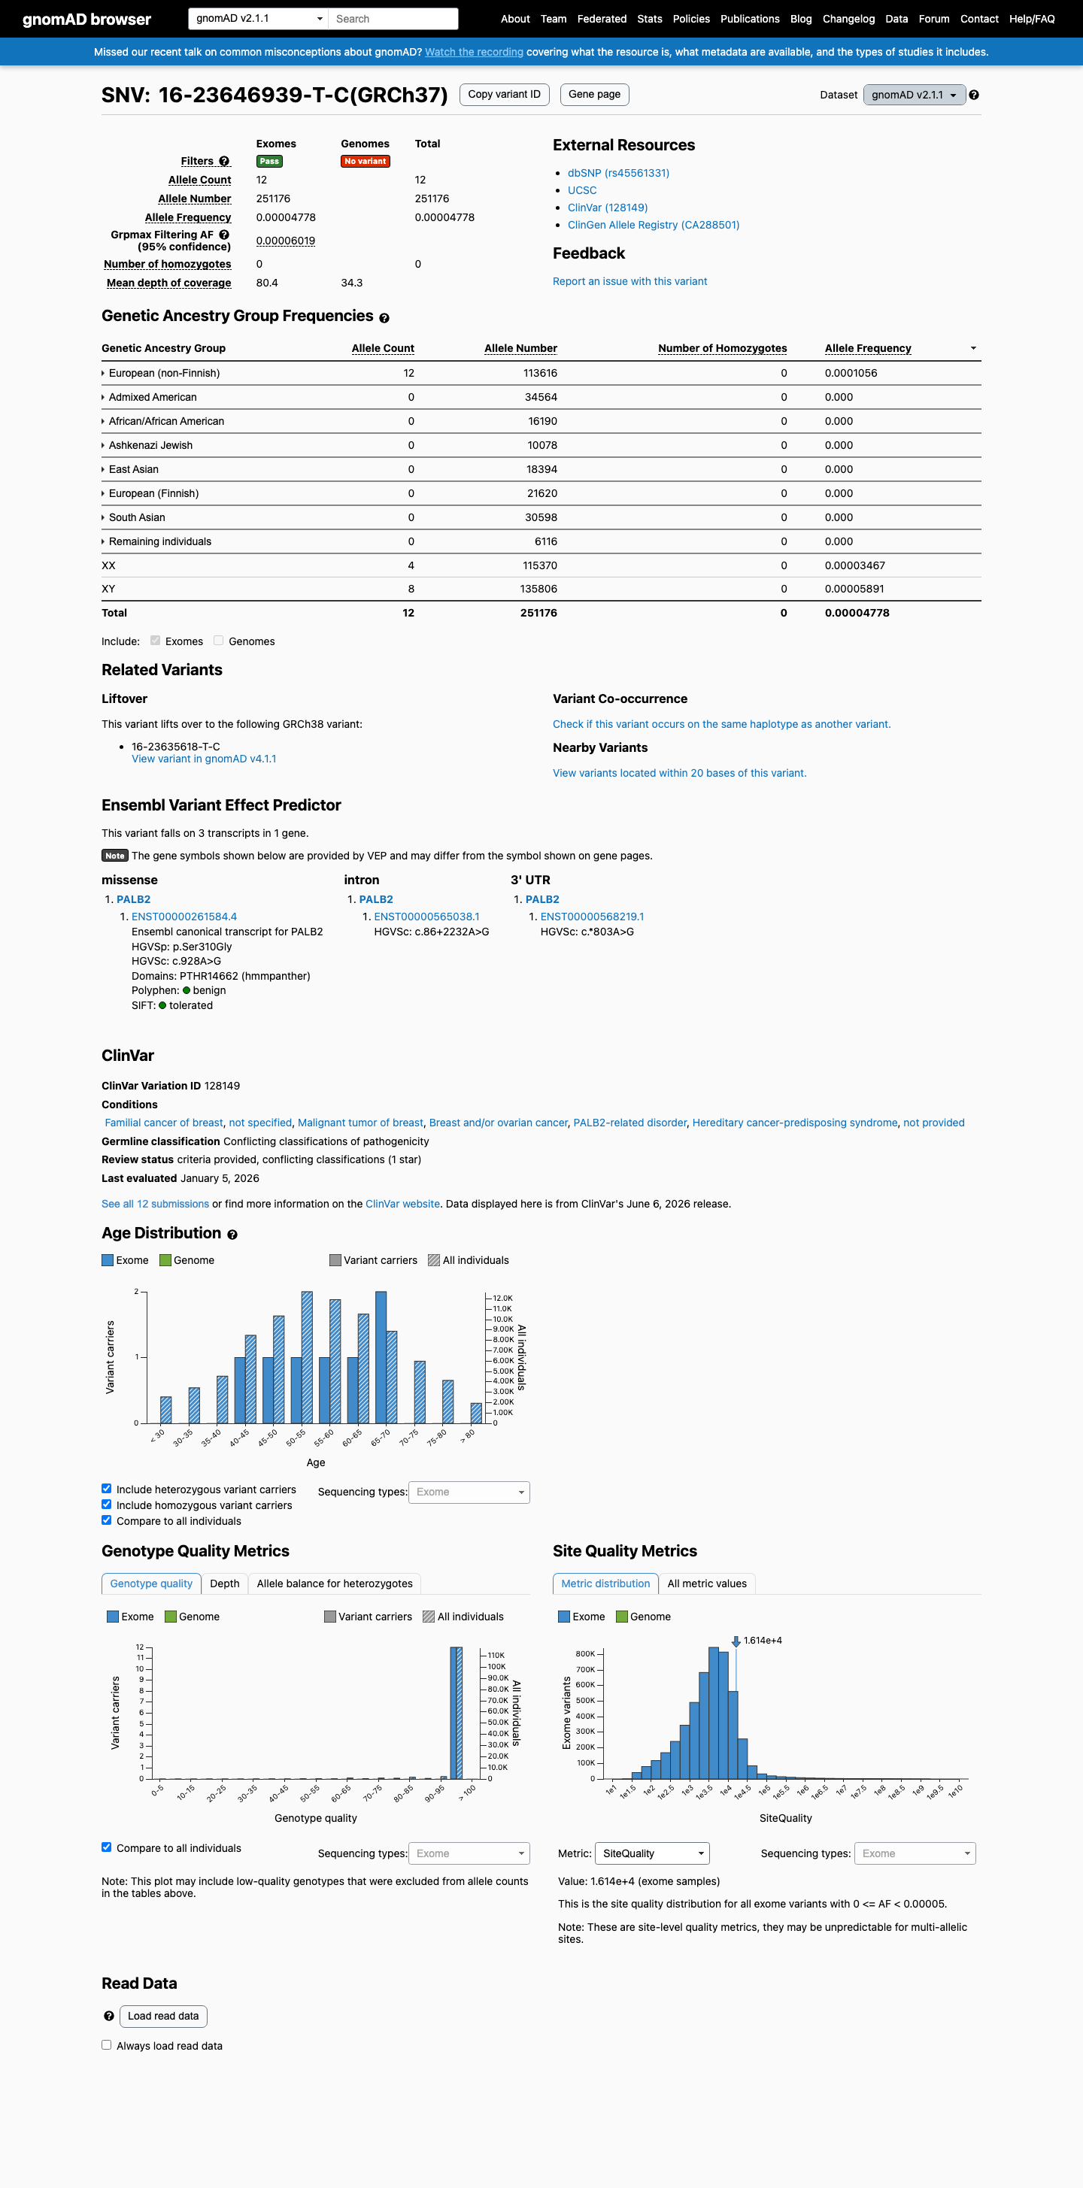This screenshot has width=1083, height=2188.
Task: Open View variant in gnomAD v4.1.1 link
Action: point(204,759)
